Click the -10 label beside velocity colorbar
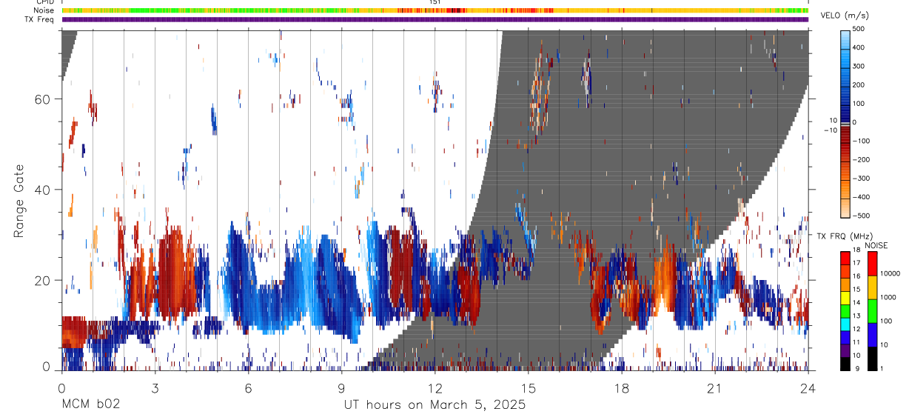 tap(829, 130)
